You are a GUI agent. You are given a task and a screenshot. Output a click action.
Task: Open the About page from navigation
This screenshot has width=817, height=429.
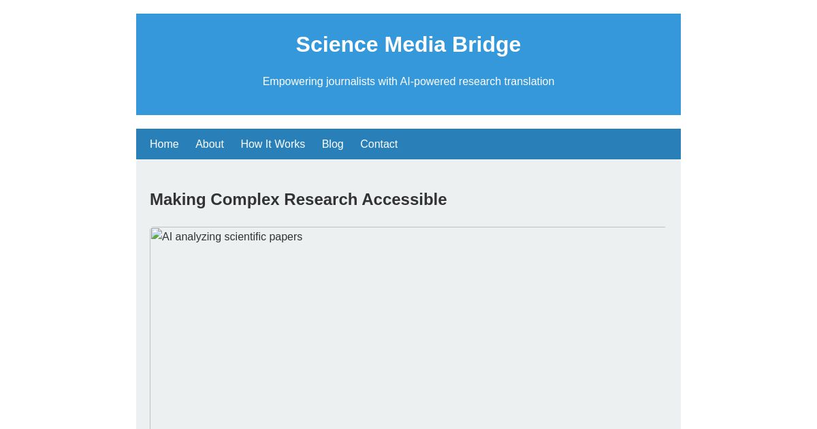(x=210, y=144)
